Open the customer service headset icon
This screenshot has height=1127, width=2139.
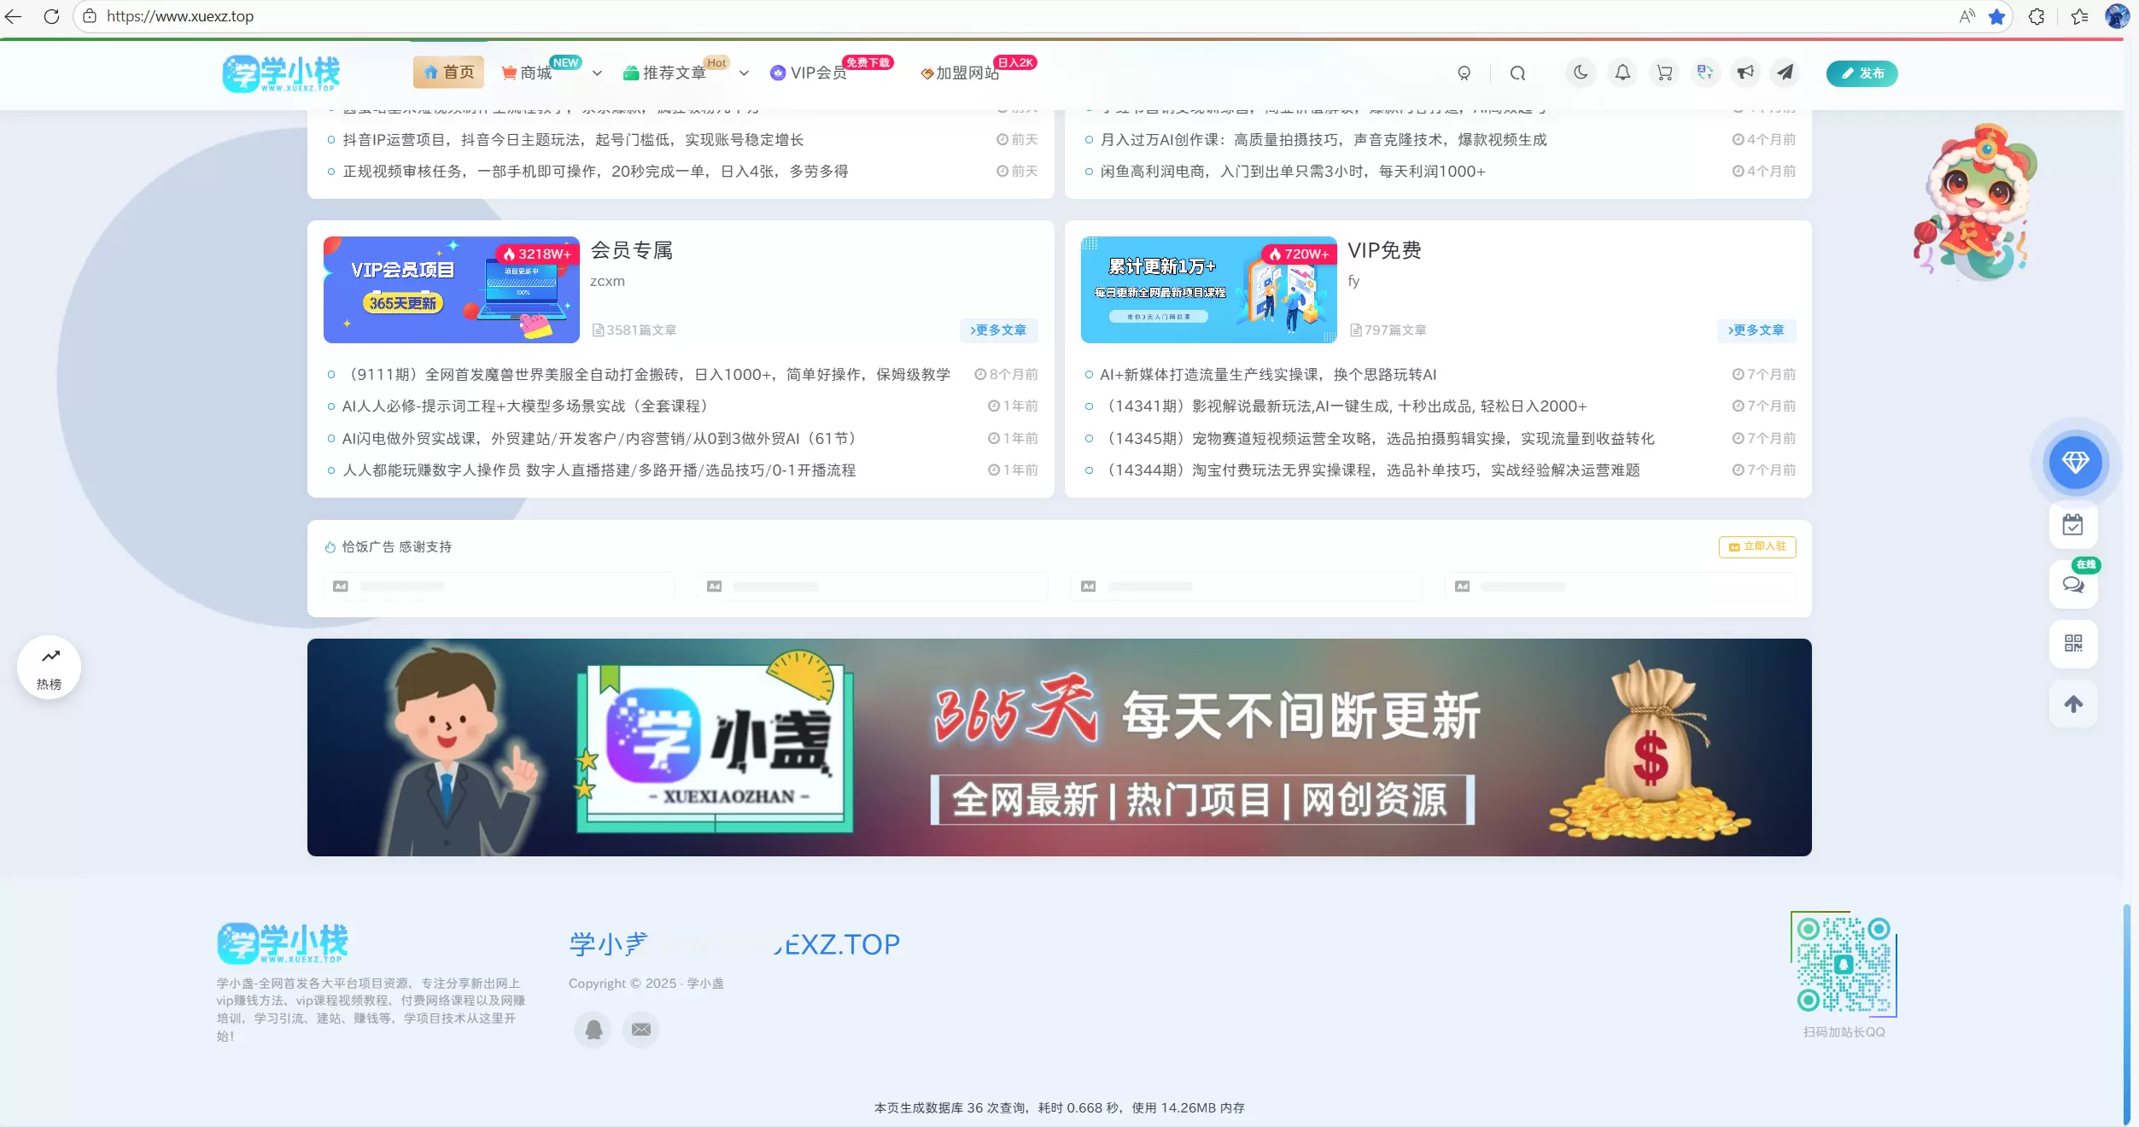[x=1464, y=73]
